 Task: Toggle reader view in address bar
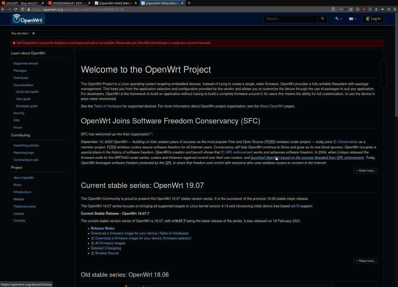click(333, 9)
